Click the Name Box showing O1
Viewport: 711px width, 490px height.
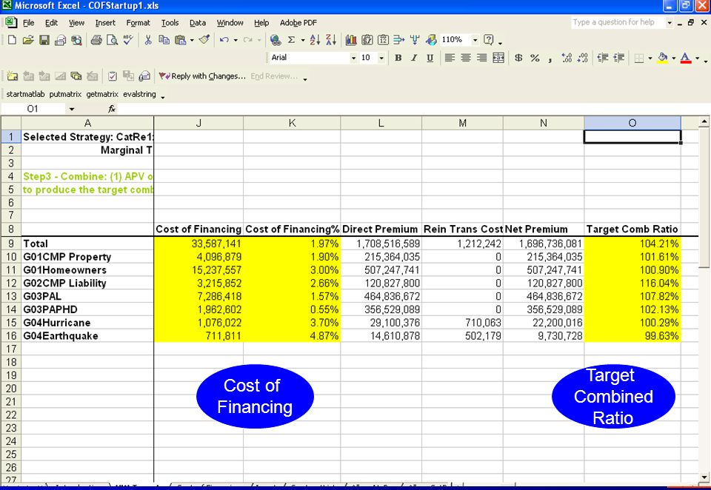point(33,109)
